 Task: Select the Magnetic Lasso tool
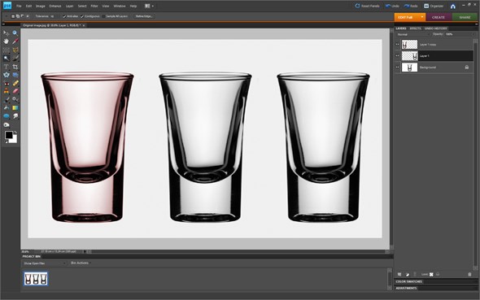(x=15, y=50)
